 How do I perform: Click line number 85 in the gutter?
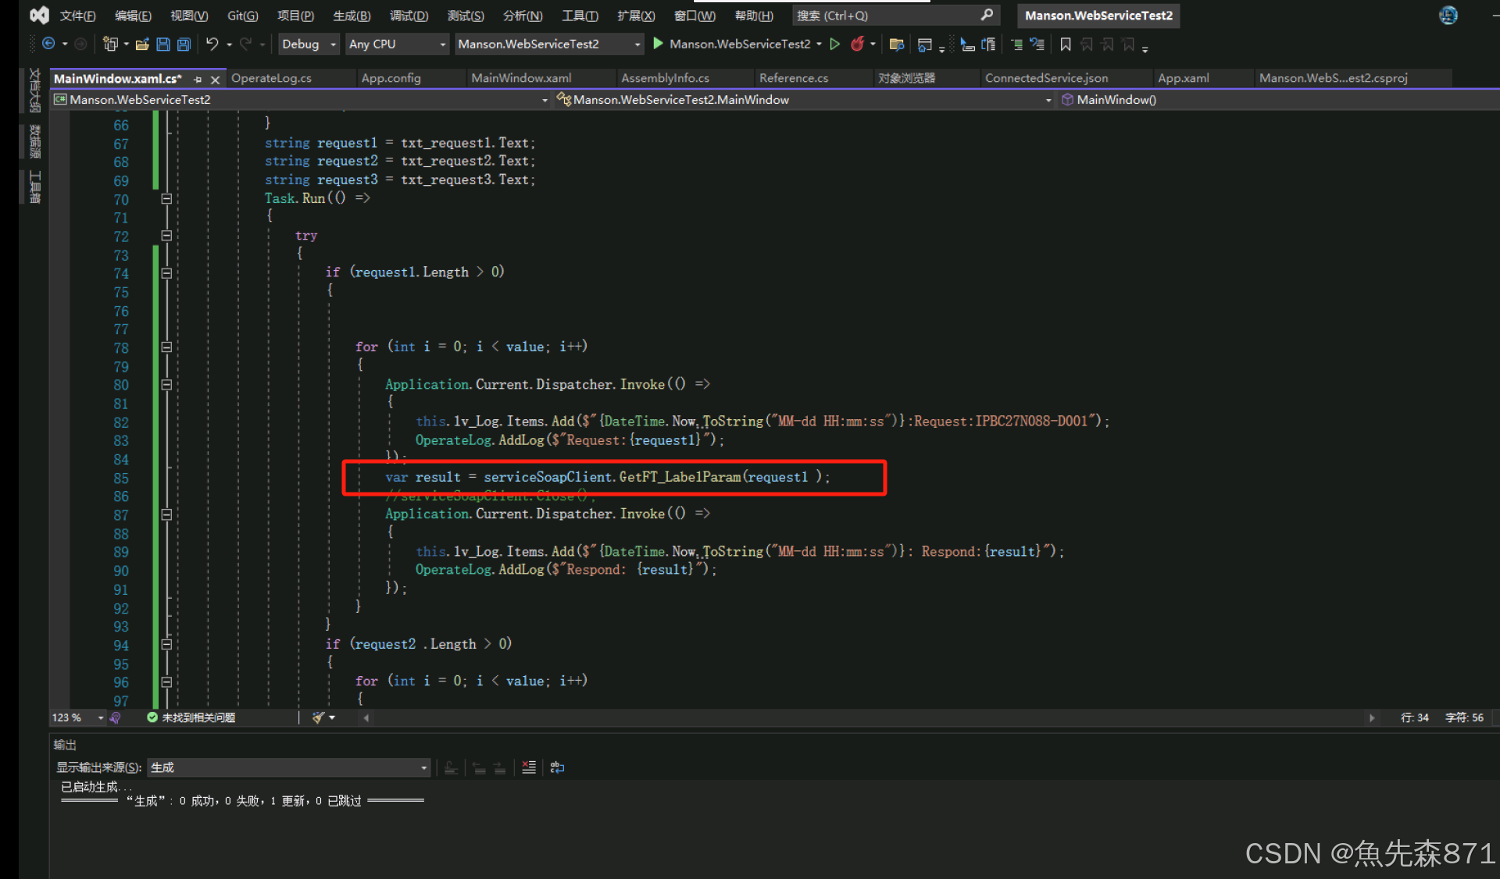click(121, 478)
